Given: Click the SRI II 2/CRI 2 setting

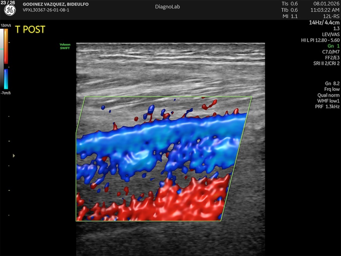Looking at the screenshot, I should [326, 63].
